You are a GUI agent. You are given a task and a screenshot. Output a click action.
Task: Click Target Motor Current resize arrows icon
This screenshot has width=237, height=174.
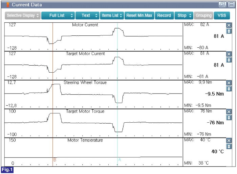229,60
